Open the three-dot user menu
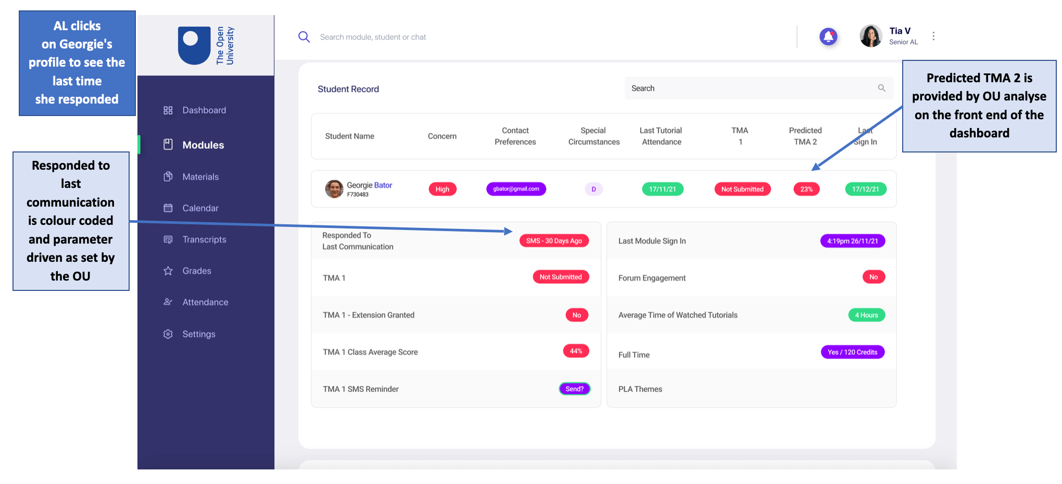1062x484 pixels. point(933,36)
